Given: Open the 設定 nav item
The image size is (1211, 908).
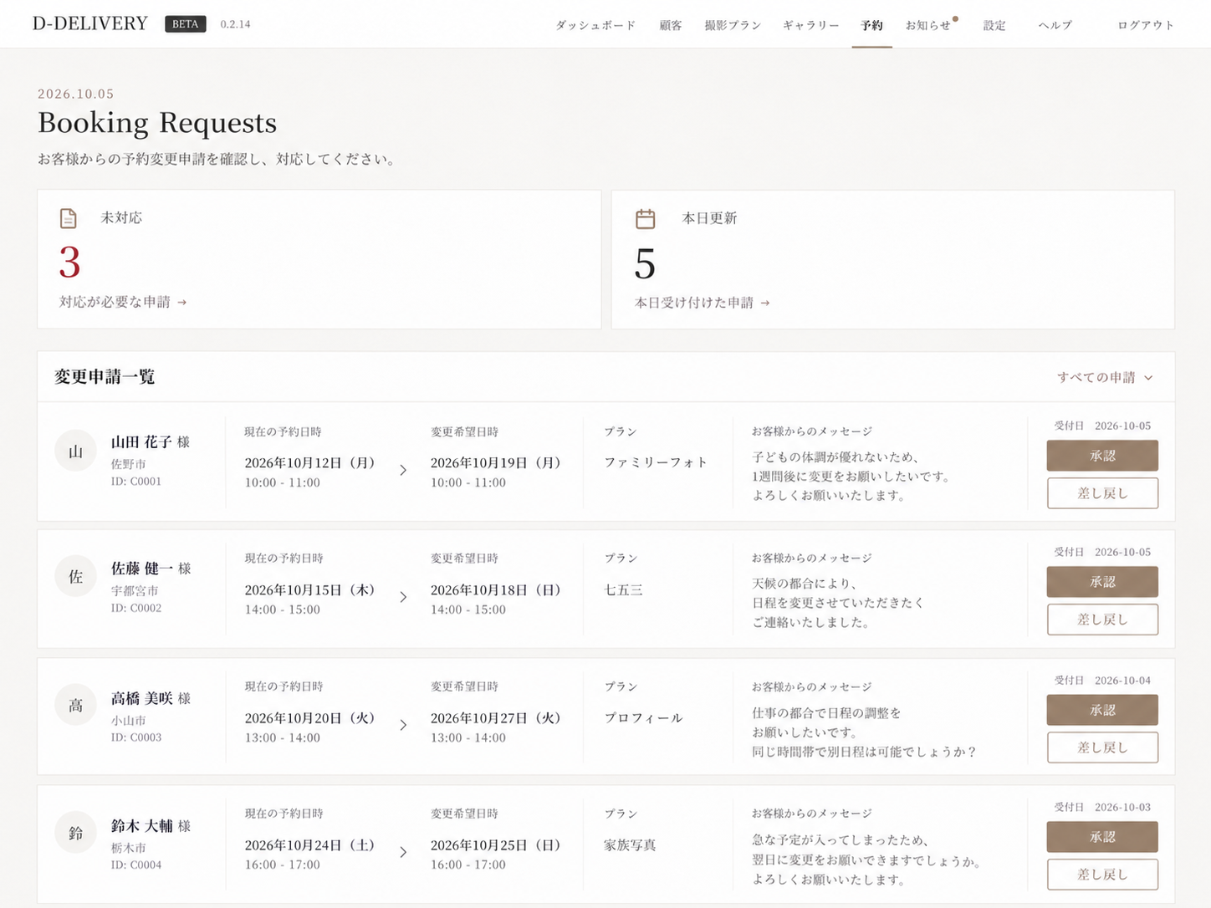Looking at the screenshot, I should pos(994,25).
